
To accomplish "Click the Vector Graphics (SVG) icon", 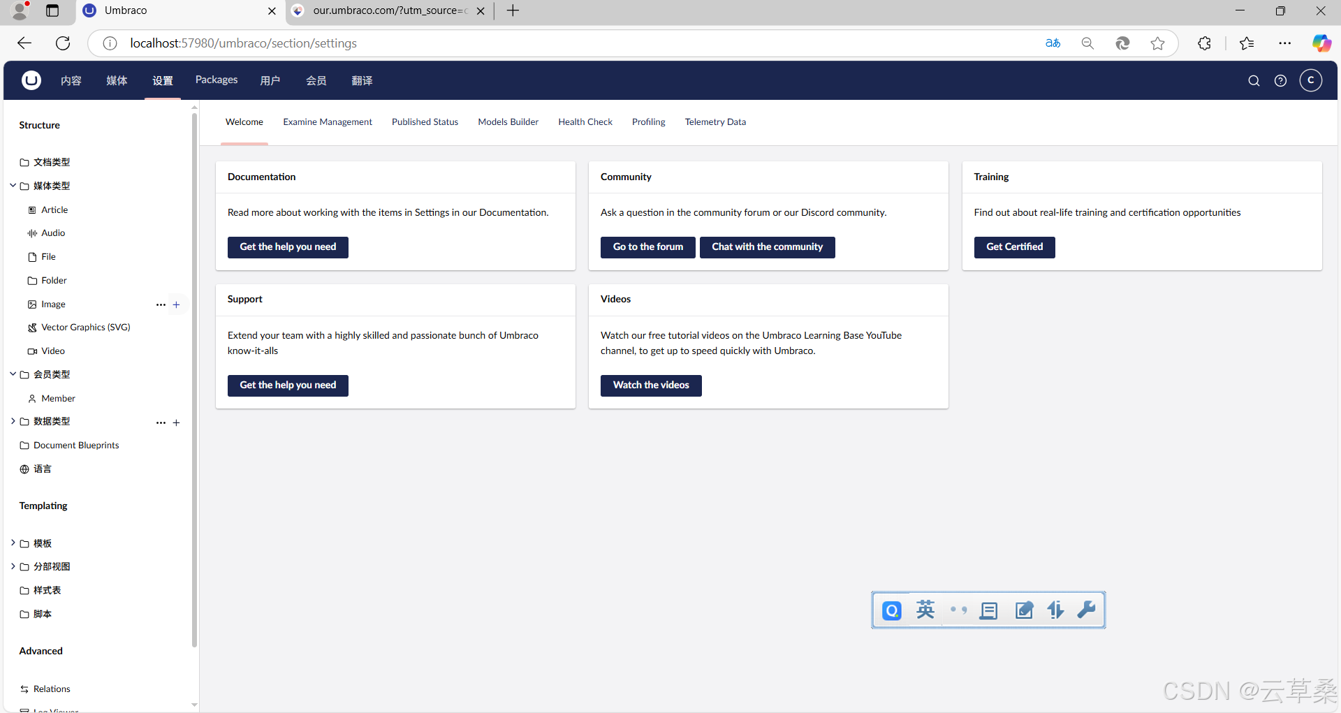I will coord(32,328).
